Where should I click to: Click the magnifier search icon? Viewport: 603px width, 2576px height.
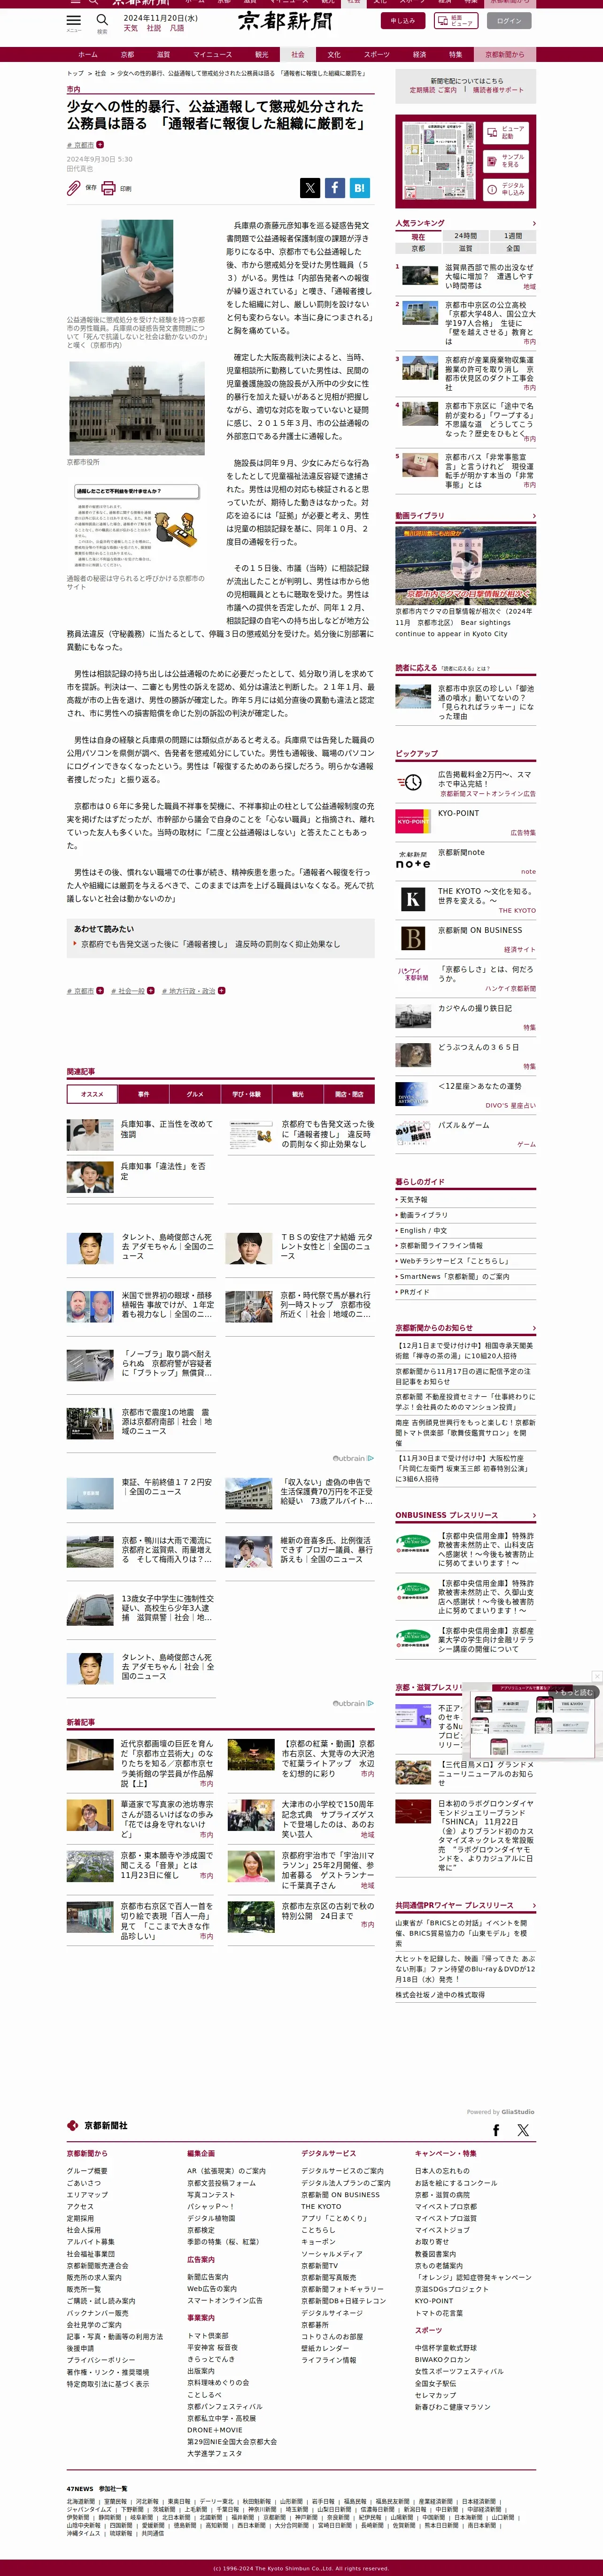click(101, 20)
